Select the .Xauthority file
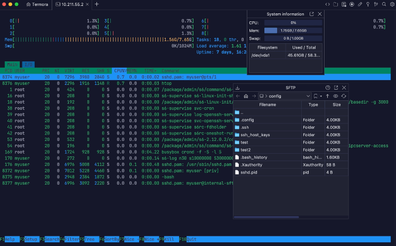 [290, 165]
